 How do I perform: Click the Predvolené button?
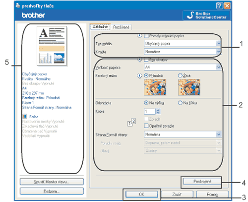[x=202, y=182]
